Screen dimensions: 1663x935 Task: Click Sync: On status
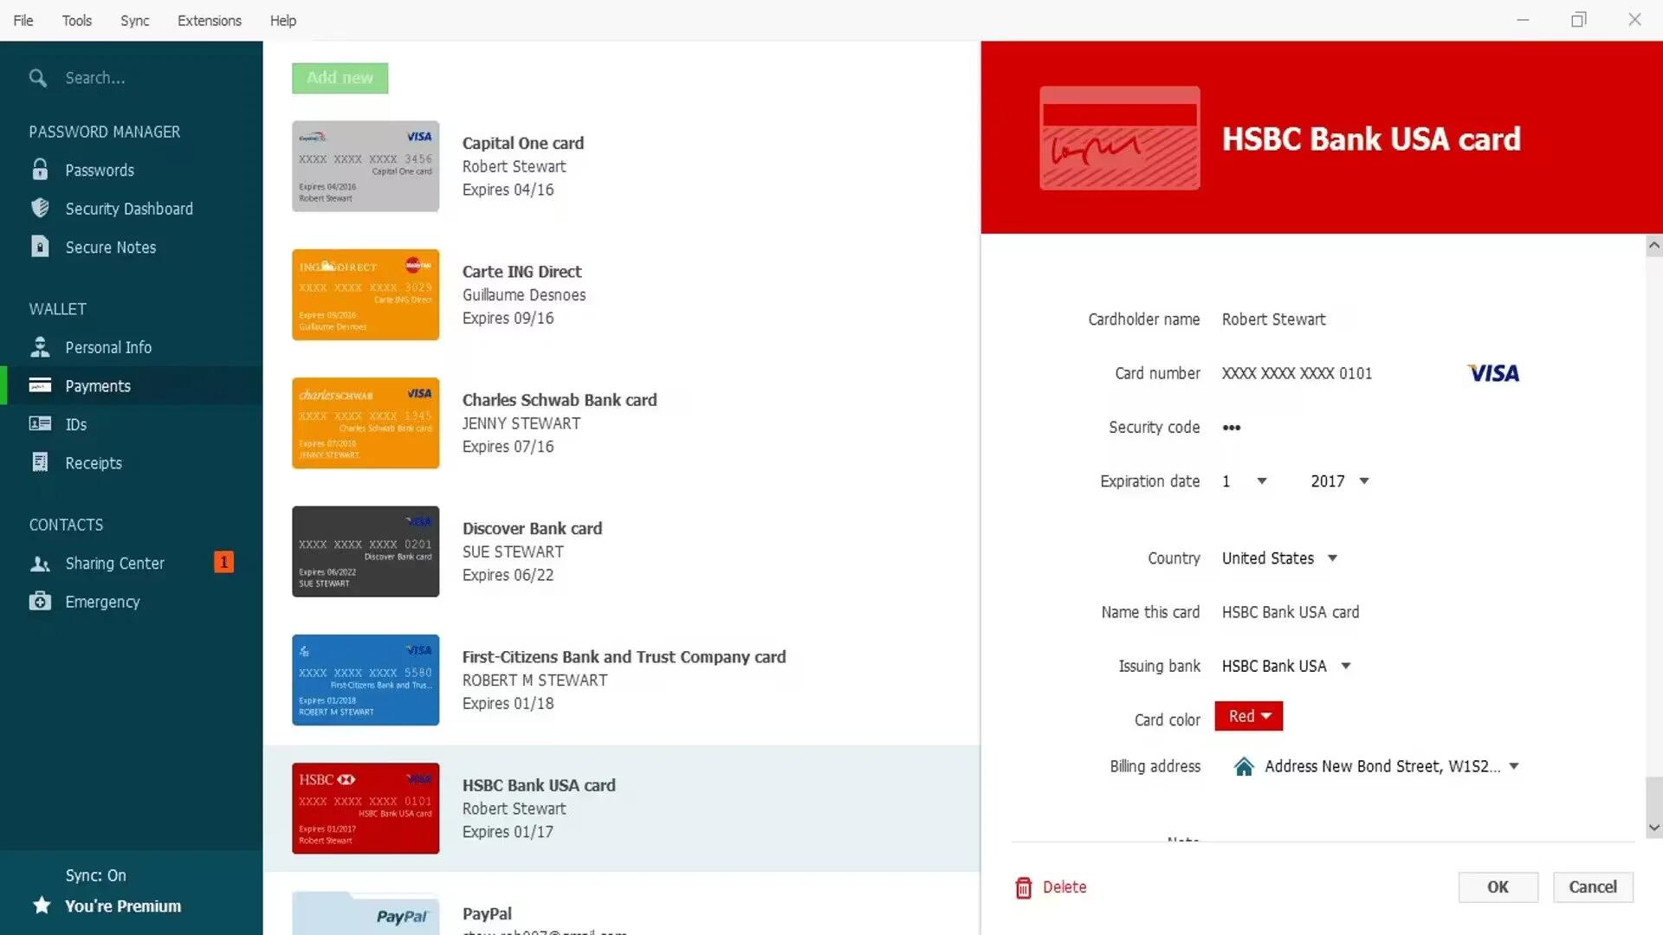coord(95,875)
